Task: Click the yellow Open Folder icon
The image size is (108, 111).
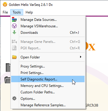Action: (x=14, y=57)
